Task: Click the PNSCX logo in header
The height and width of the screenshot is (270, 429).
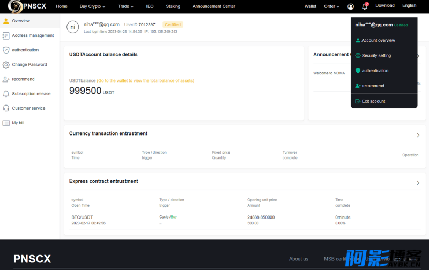Action: 27,6
